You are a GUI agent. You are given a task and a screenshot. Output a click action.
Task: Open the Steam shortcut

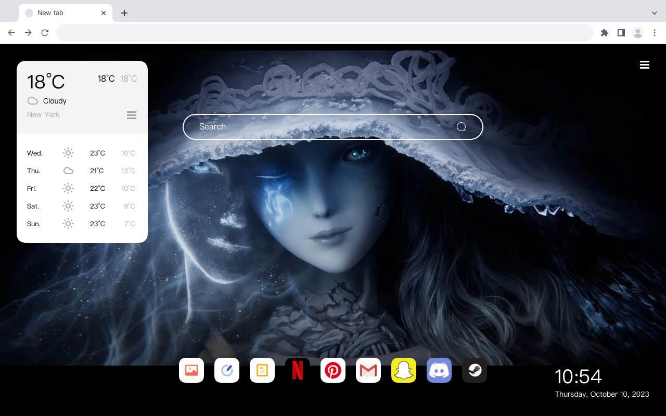pos(475,370)
